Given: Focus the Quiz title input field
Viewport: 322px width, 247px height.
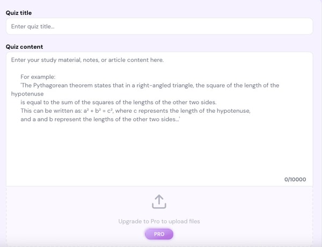Looking at the screenshot, I should click(159, 26).
